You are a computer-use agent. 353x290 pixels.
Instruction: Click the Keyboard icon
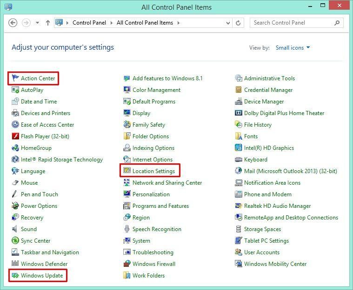pos(239,160)
